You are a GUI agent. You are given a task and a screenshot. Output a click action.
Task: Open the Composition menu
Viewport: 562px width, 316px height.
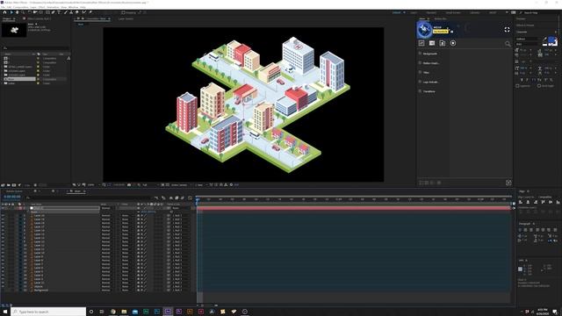[20, 7]
